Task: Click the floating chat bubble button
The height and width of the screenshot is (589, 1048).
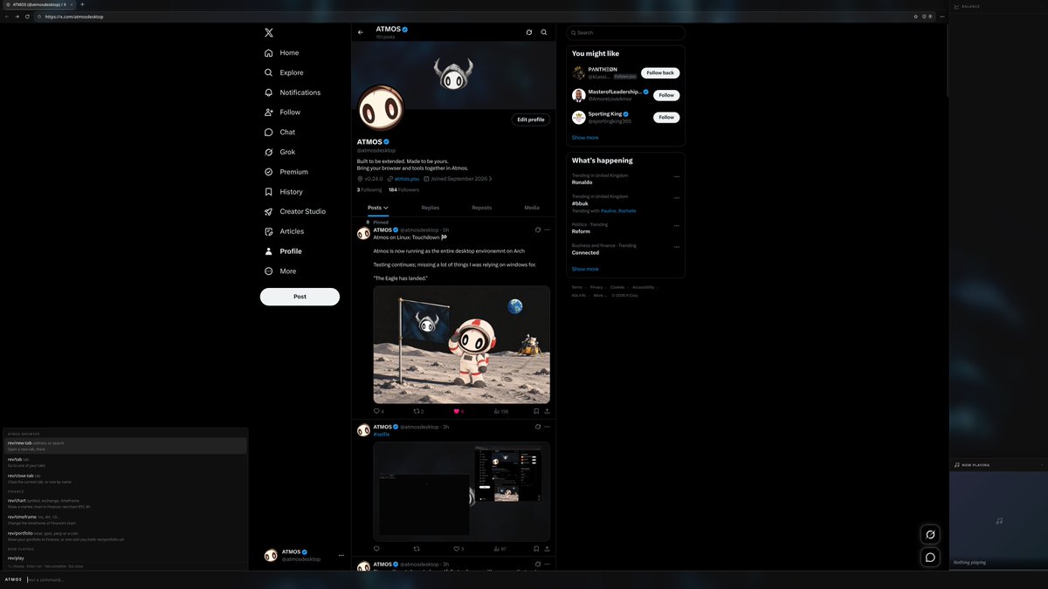Action: (930, 557)
